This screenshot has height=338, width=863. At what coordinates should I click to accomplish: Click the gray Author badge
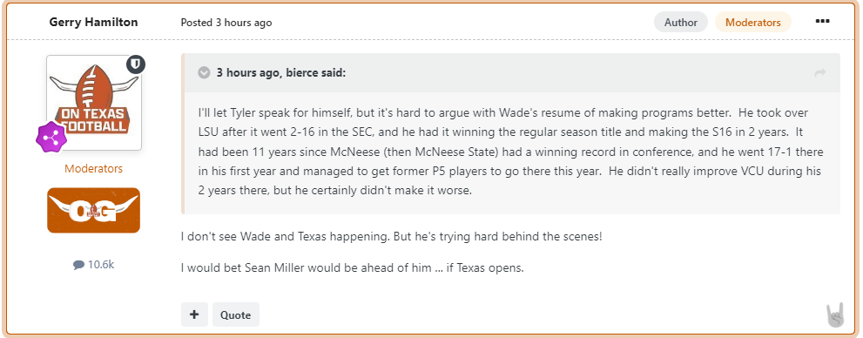pos(681,22)
